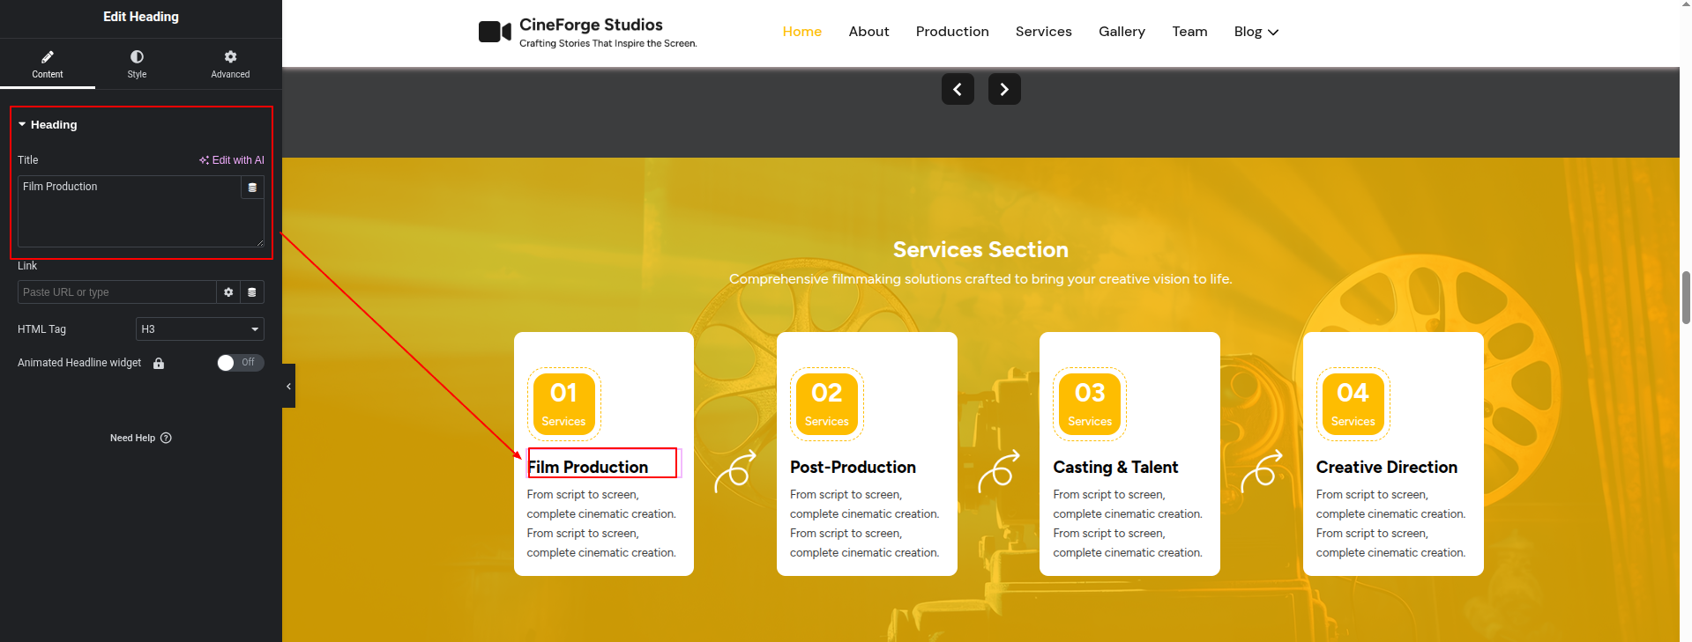
Task: Click the lock icon beside Animated Headline
Action: pos(159,364)
